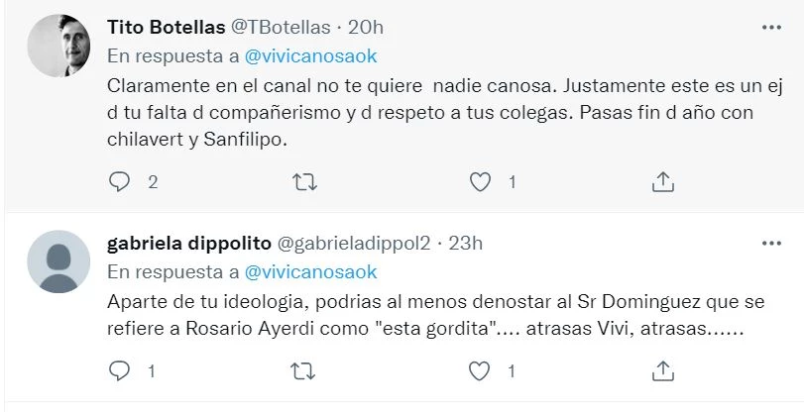Reply to Tito Botellas's tweet
The image size is (804, 412).
(x=119, y=181)
